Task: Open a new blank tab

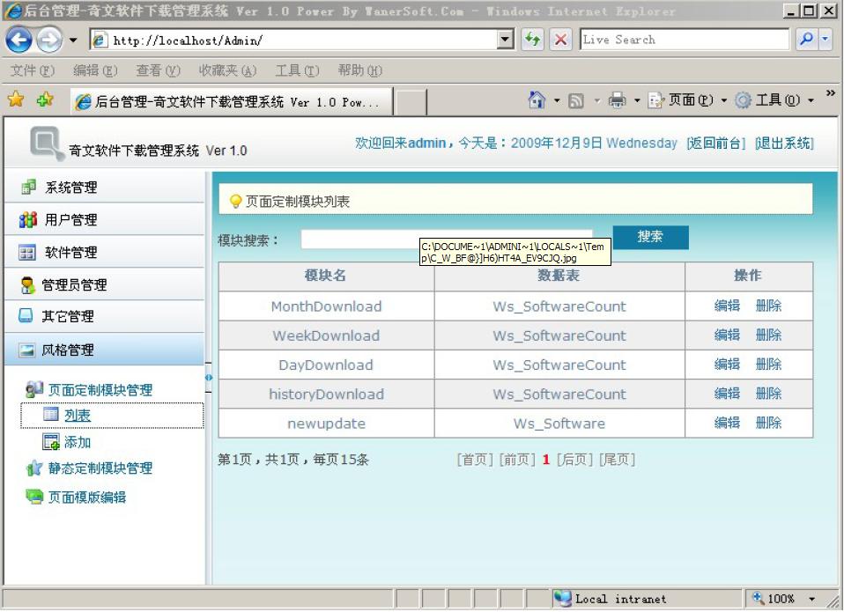Action: click(411, 102)
